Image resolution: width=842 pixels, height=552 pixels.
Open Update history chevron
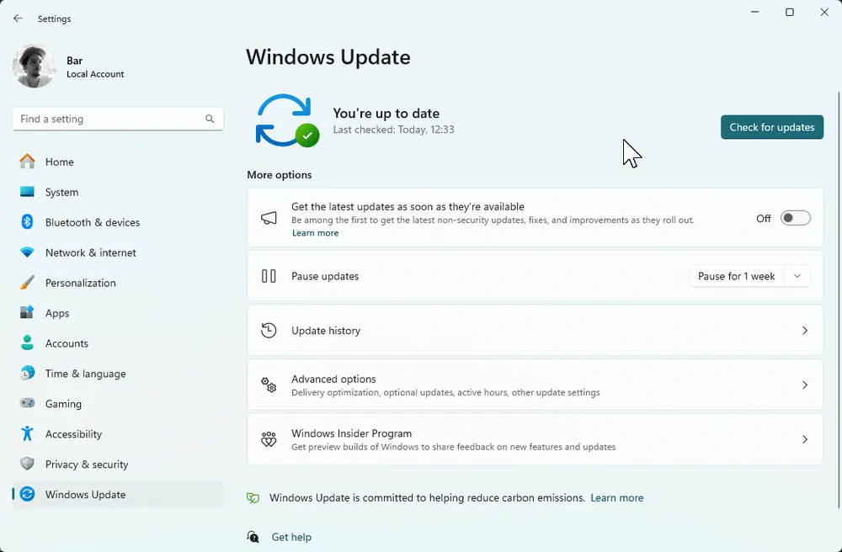804,331
